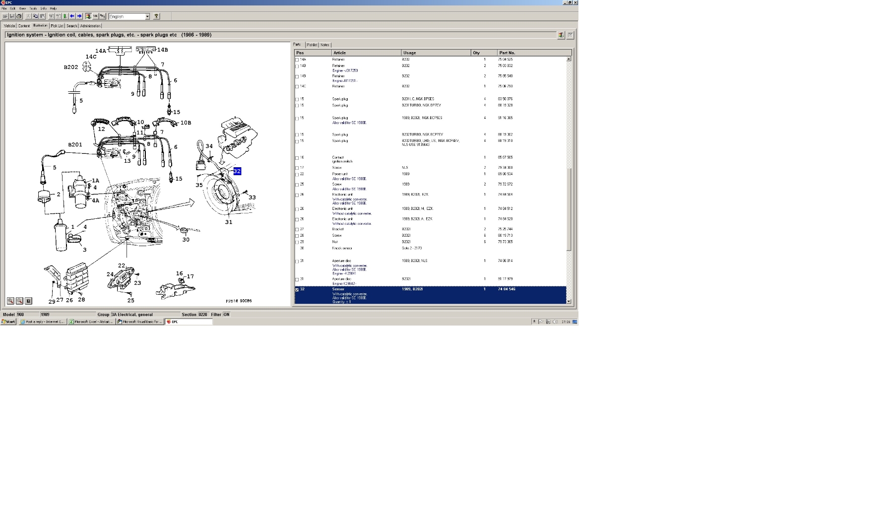Click the fit-to-window icon below the illustration
Image resolution: width=893 pixels, height=530 pixels.
(28, 301)
